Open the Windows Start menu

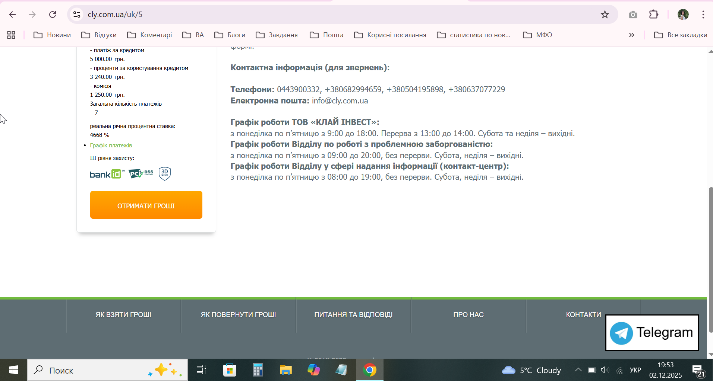[13, 370]
